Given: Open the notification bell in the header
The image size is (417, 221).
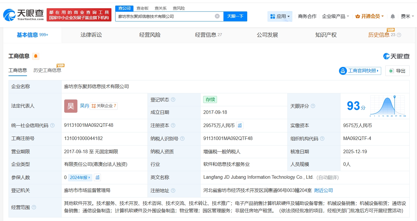Looking at the screenshot, I should 393,16.
